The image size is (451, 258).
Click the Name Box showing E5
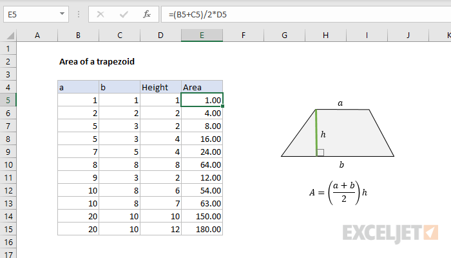(36, 14)
